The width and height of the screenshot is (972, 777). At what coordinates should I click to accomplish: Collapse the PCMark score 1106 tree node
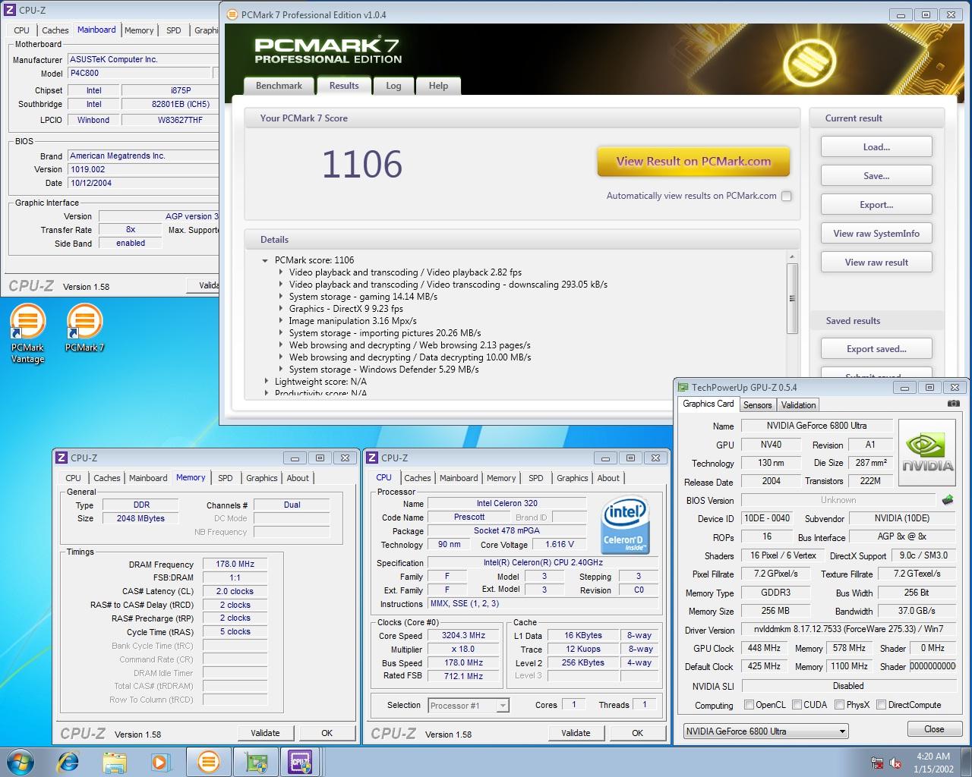click(x=265, y=260)
